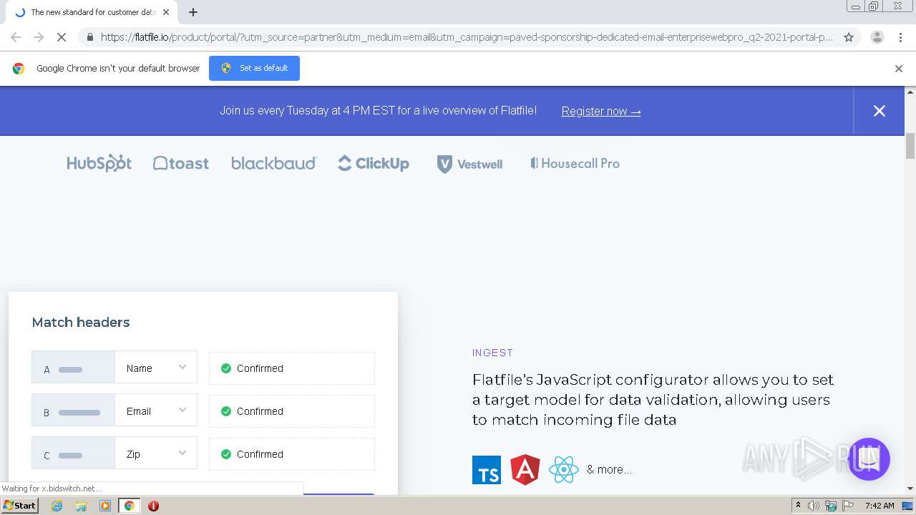The width and height of the screenshot is (916, 515).
Task: Click the INGEST section label
Action: [492, 353]
